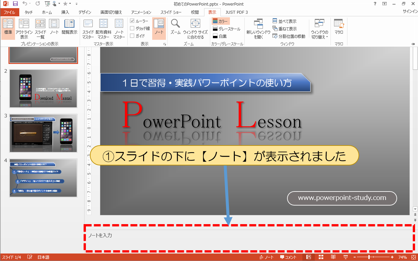This screenshot has height=261, width=418.
Task: Click the 74% zoom level
Action: [403, 257]
